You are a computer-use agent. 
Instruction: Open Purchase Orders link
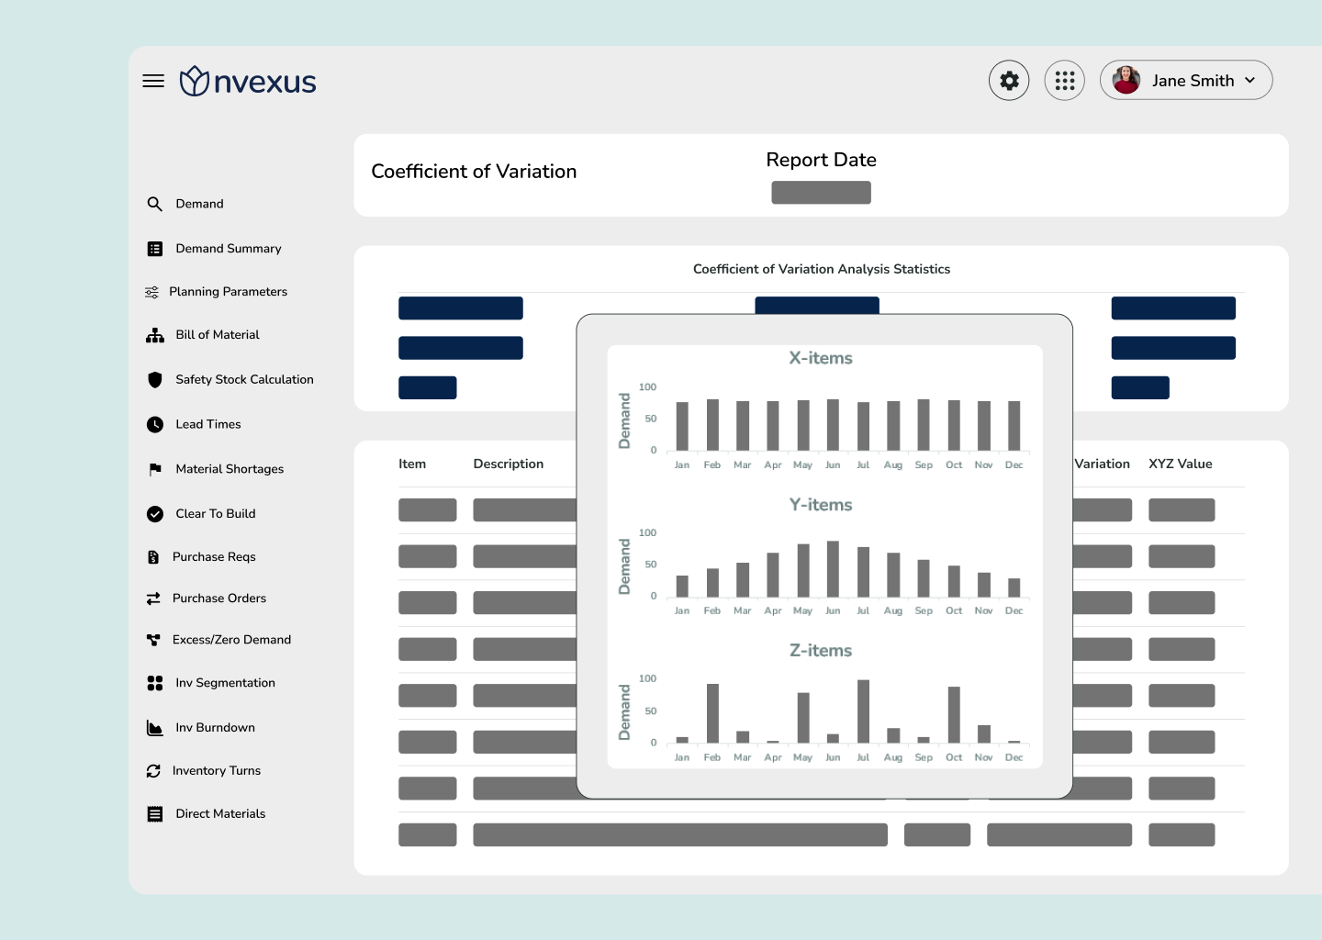[x=219, y=599]
